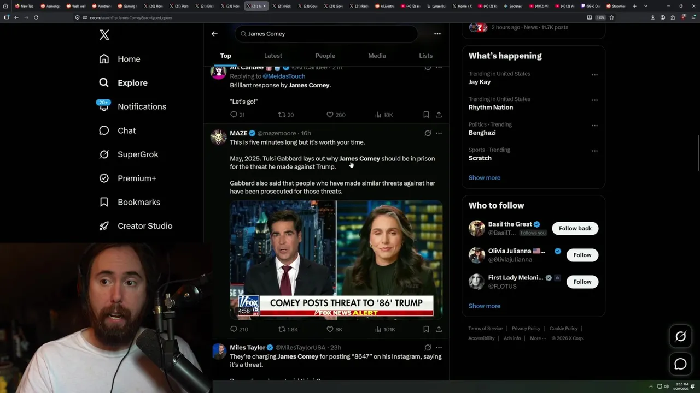The height and width of the screenshot is (393, 700).
Task: Switch to the Latest tab
Action: click(x=273, y=56)
